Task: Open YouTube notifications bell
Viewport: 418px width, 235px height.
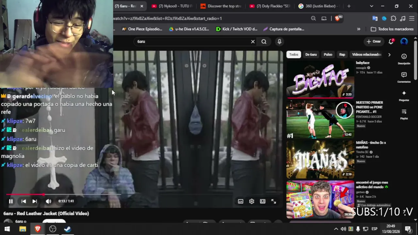Action: (391, 41)
